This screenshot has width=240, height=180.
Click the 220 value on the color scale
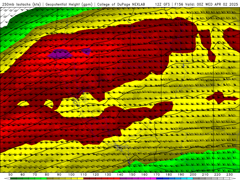(x=217, y=175)
